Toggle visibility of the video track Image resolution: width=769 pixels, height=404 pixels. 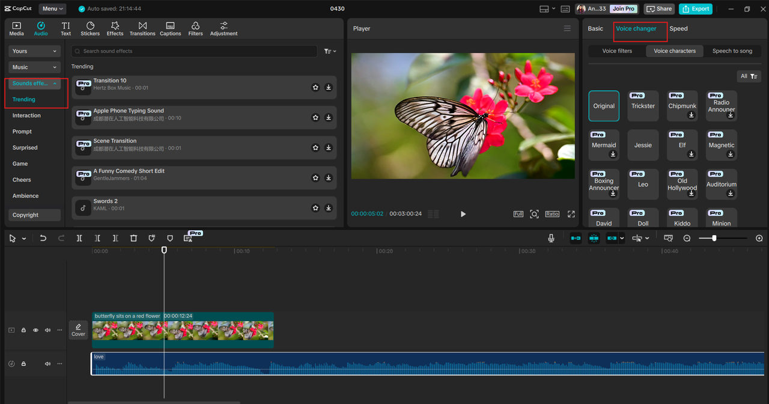[35, 330]
